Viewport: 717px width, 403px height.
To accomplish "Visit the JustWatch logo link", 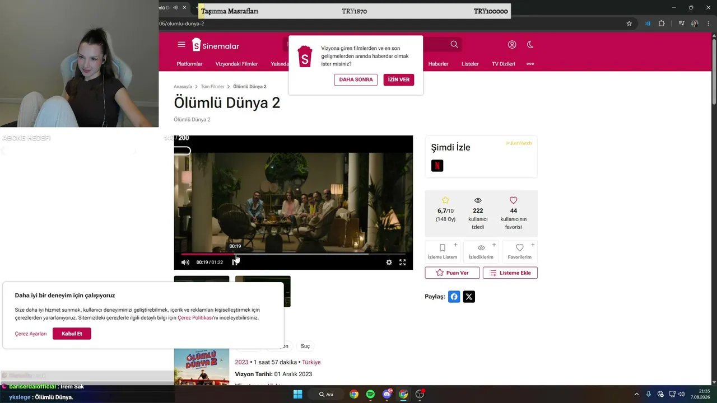I will pyautogui.click(x=519, y=143).
